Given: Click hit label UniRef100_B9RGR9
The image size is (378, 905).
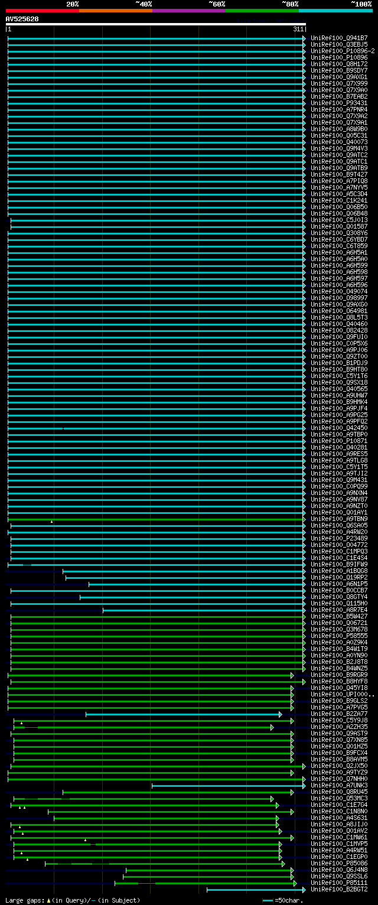Looking at the screenshot, I should [339, 675].
